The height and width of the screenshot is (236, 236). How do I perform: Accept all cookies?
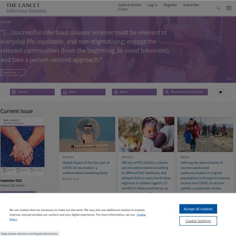click(198, 209)
